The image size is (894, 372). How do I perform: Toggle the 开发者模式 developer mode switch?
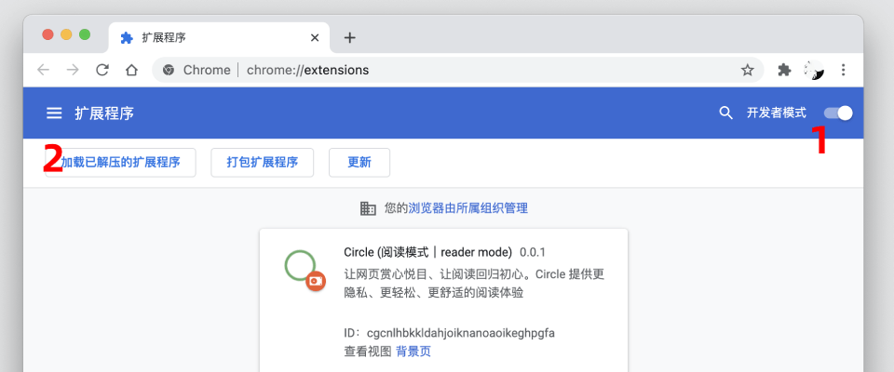click(x=838, y=113)
